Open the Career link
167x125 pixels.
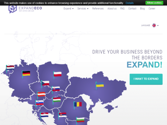(x=152, y=9)
